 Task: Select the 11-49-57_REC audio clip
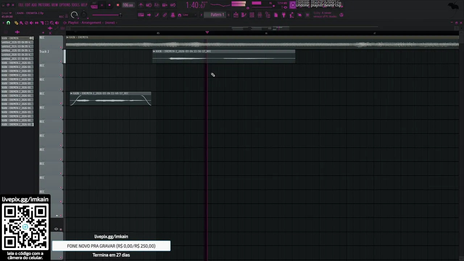[x=111, y=99]
